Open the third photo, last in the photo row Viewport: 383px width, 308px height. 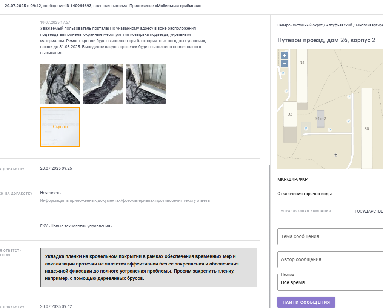point(146,84)
